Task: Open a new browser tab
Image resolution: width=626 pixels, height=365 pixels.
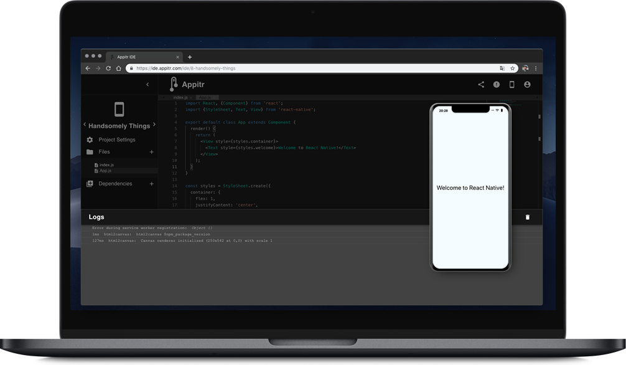Action: pos(190,57)
